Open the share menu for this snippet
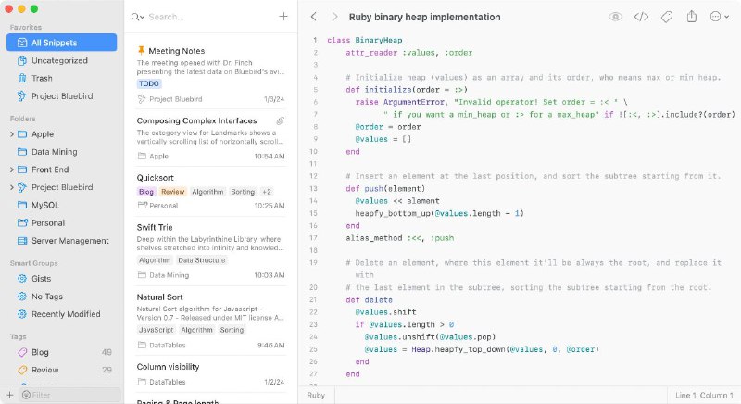The image size is (741, 404). [691, 17]
